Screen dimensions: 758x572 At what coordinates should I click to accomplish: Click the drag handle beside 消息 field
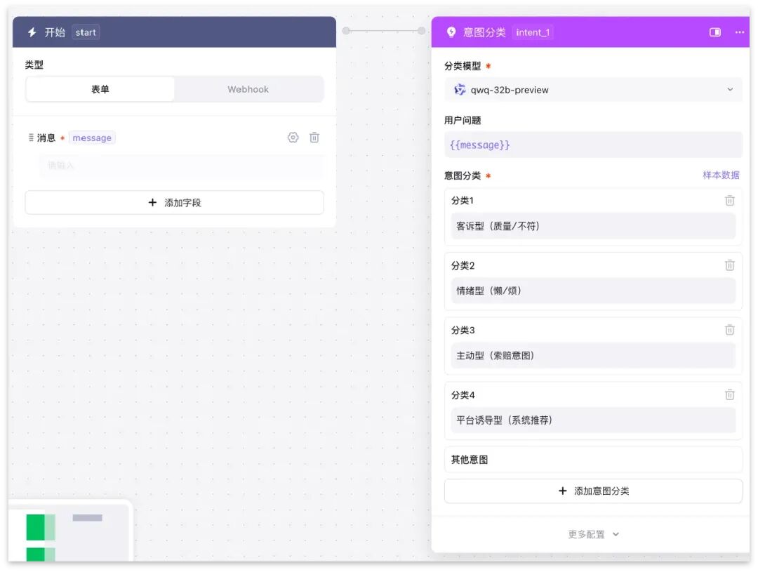tap(31, 138)
